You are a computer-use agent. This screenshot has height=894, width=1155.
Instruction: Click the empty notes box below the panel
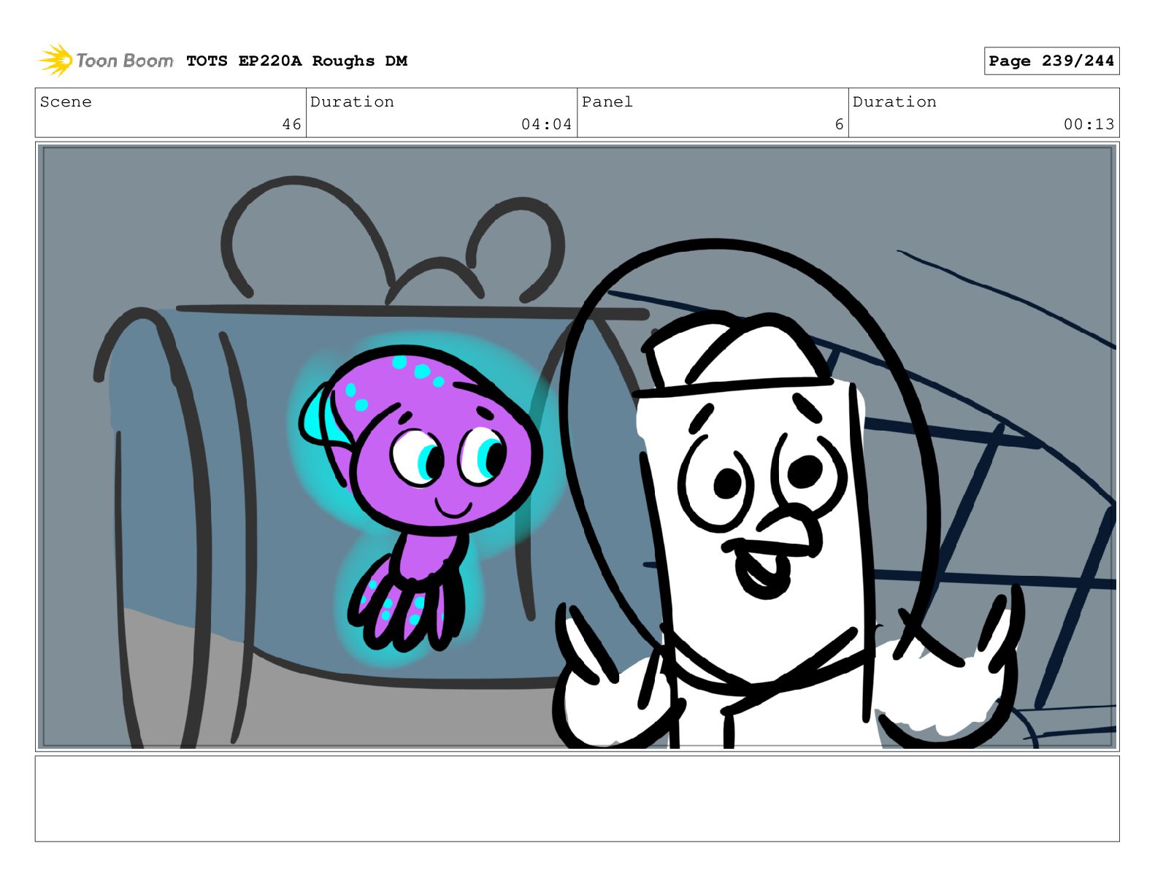[577, 798]
